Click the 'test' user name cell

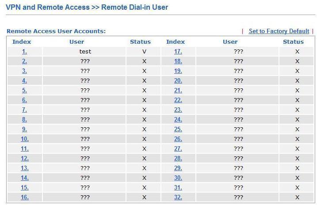coord(85,52)
